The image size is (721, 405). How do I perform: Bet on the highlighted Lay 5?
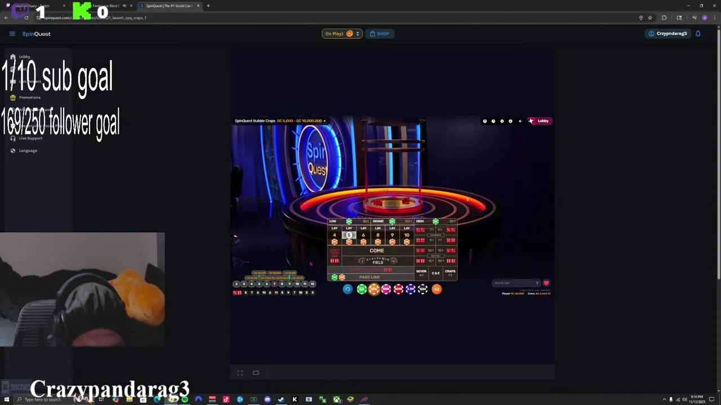click(349, 235)
